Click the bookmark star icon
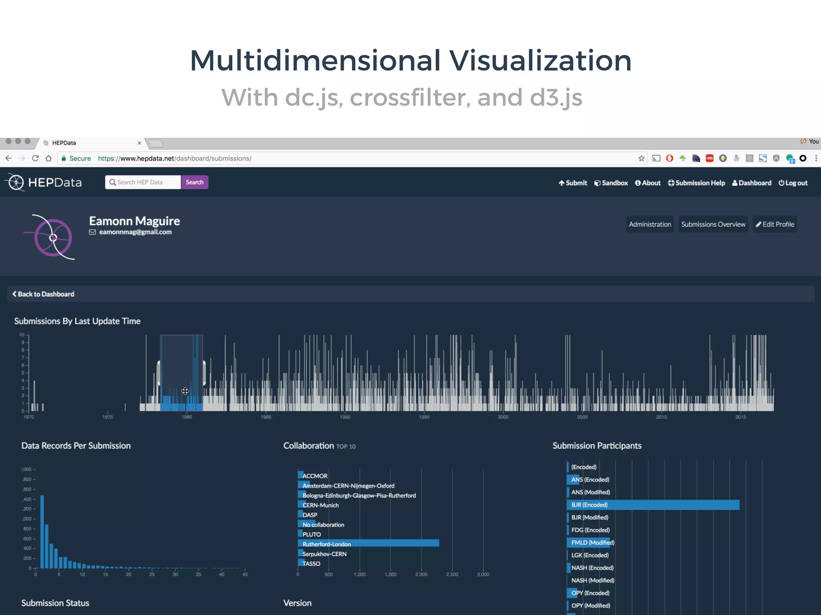 641,158
